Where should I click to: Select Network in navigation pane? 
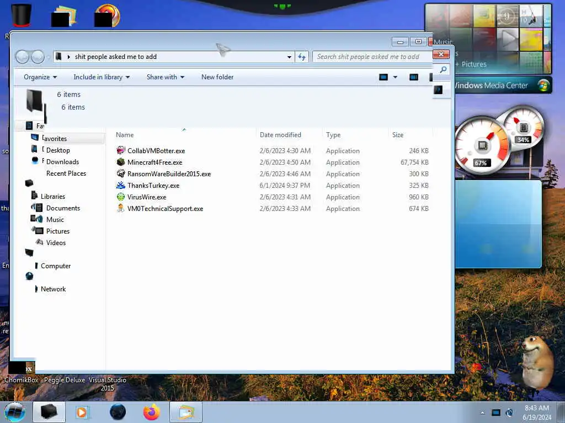[53, 289]
